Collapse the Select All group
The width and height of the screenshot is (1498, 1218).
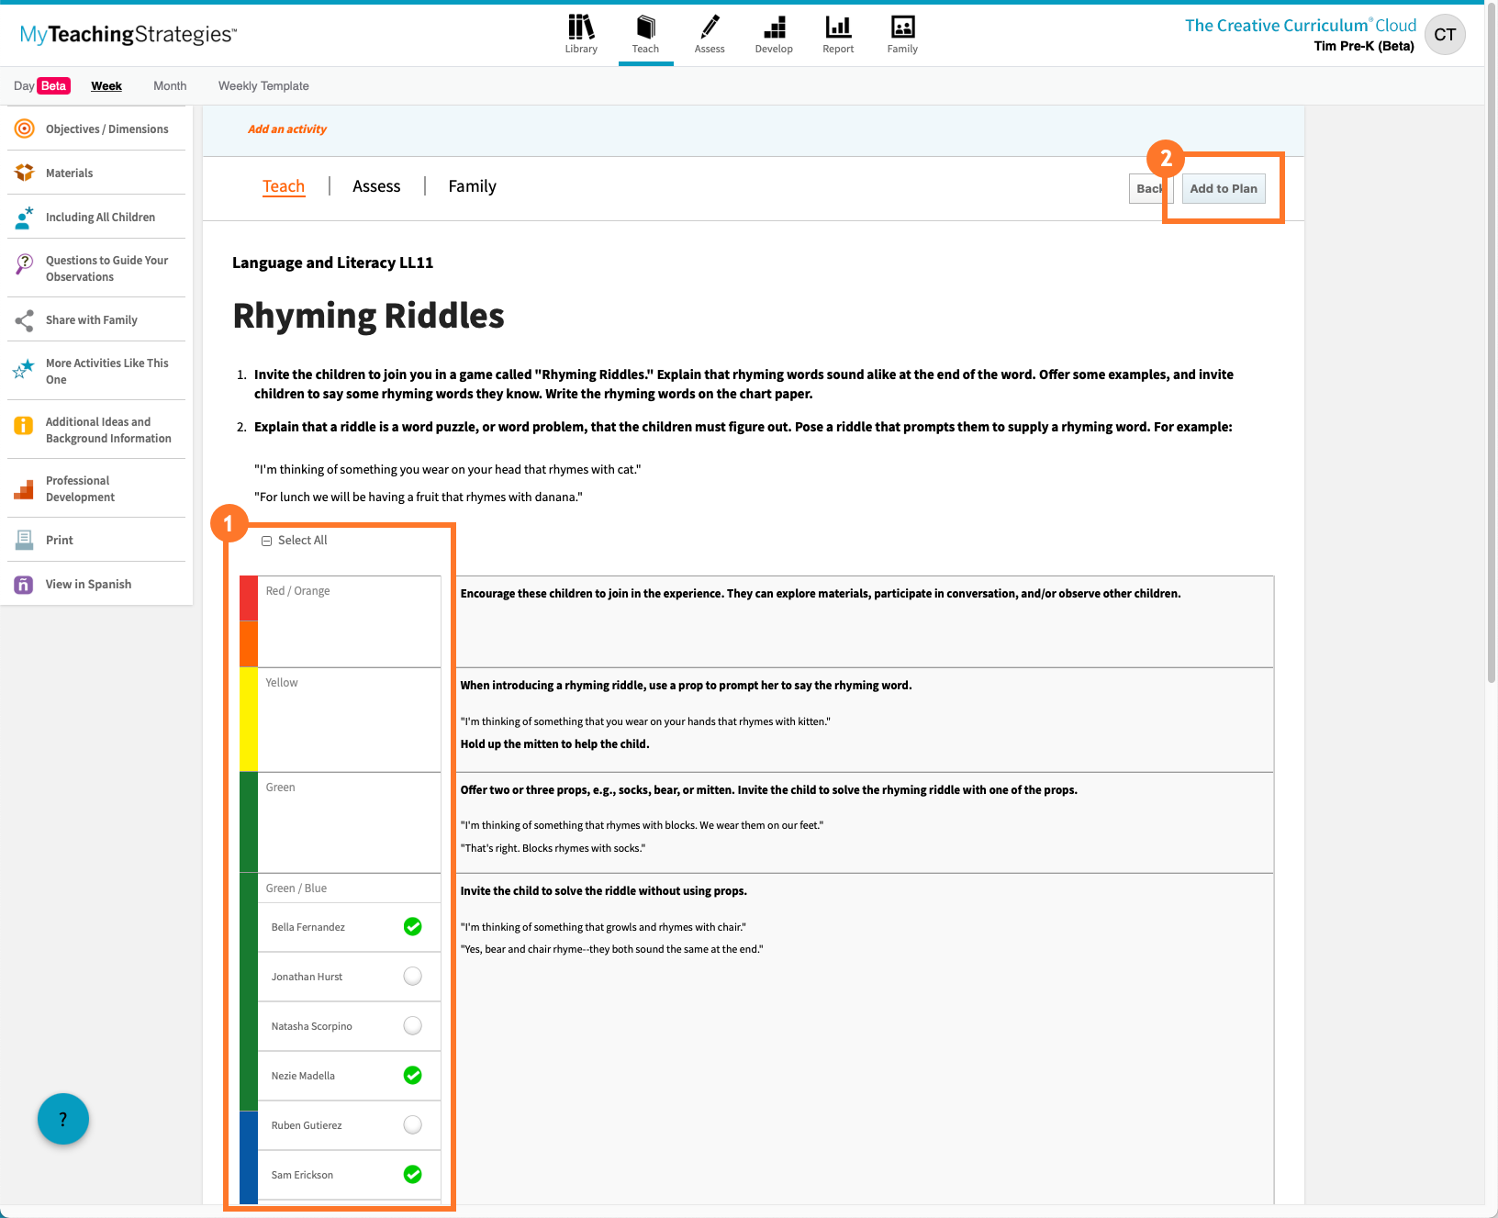[266, 541]
